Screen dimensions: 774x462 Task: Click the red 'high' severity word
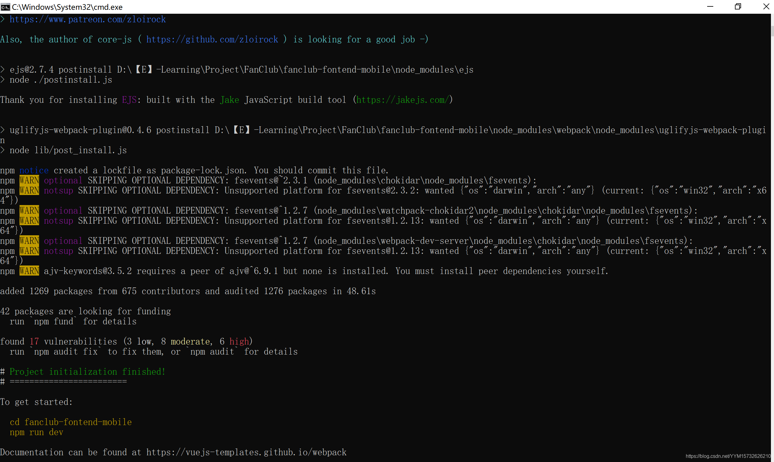click(239, 341)
